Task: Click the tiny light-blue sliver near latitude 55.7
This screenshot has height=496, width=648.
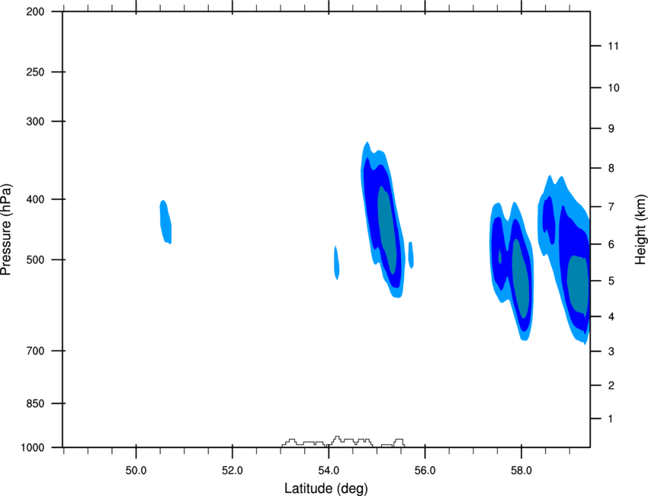Action: pos(410,254)
